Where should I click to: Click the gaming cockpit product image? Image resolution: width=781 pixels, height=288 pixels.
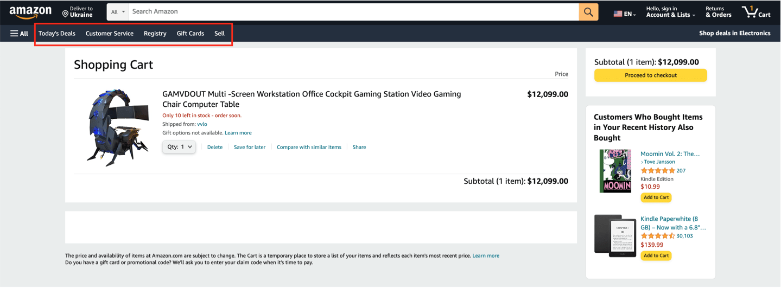click(117, 127)
